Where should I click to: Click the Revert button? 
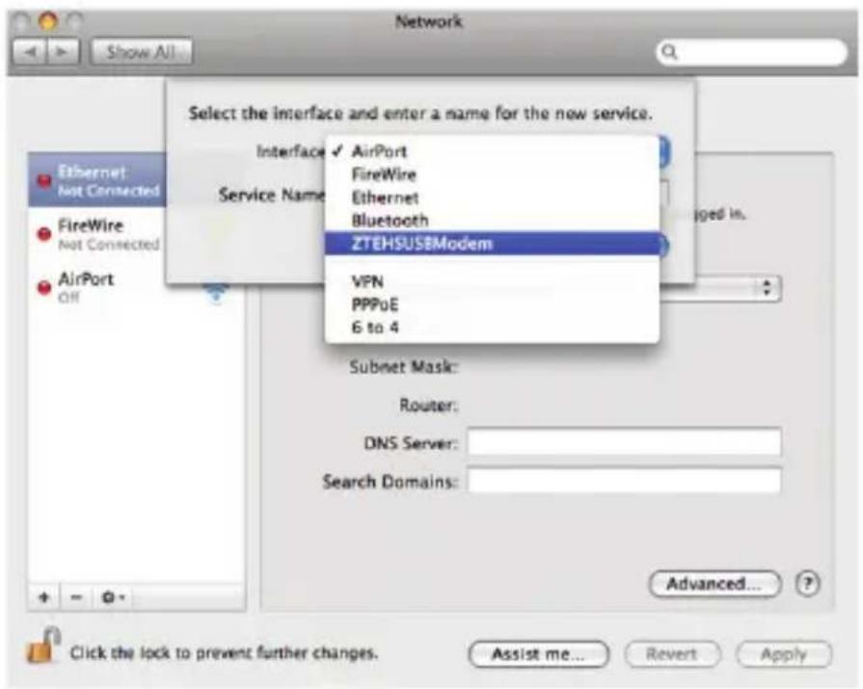(672, 654)
